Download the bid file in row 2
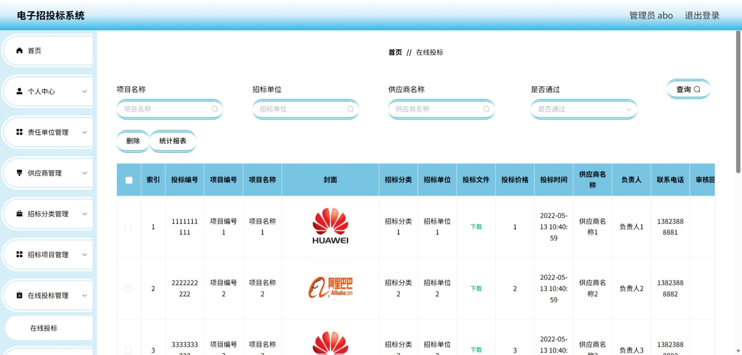The height and width of the screenshot is (355, 742). point(476,289)
